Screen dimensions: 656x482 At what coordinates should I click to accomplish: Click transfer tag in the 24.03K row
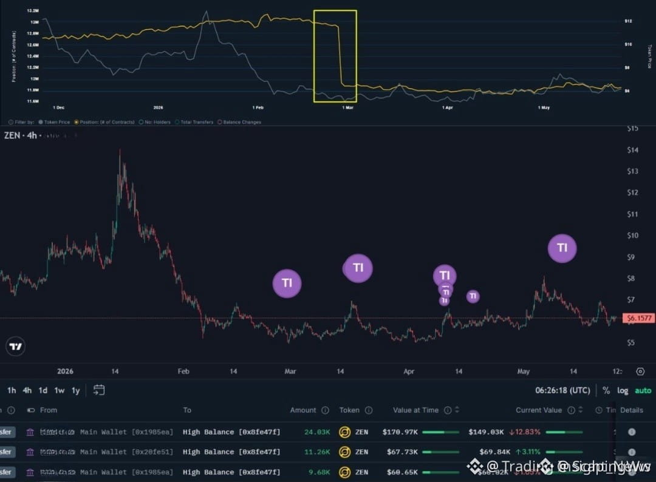(x=7, y=432)
